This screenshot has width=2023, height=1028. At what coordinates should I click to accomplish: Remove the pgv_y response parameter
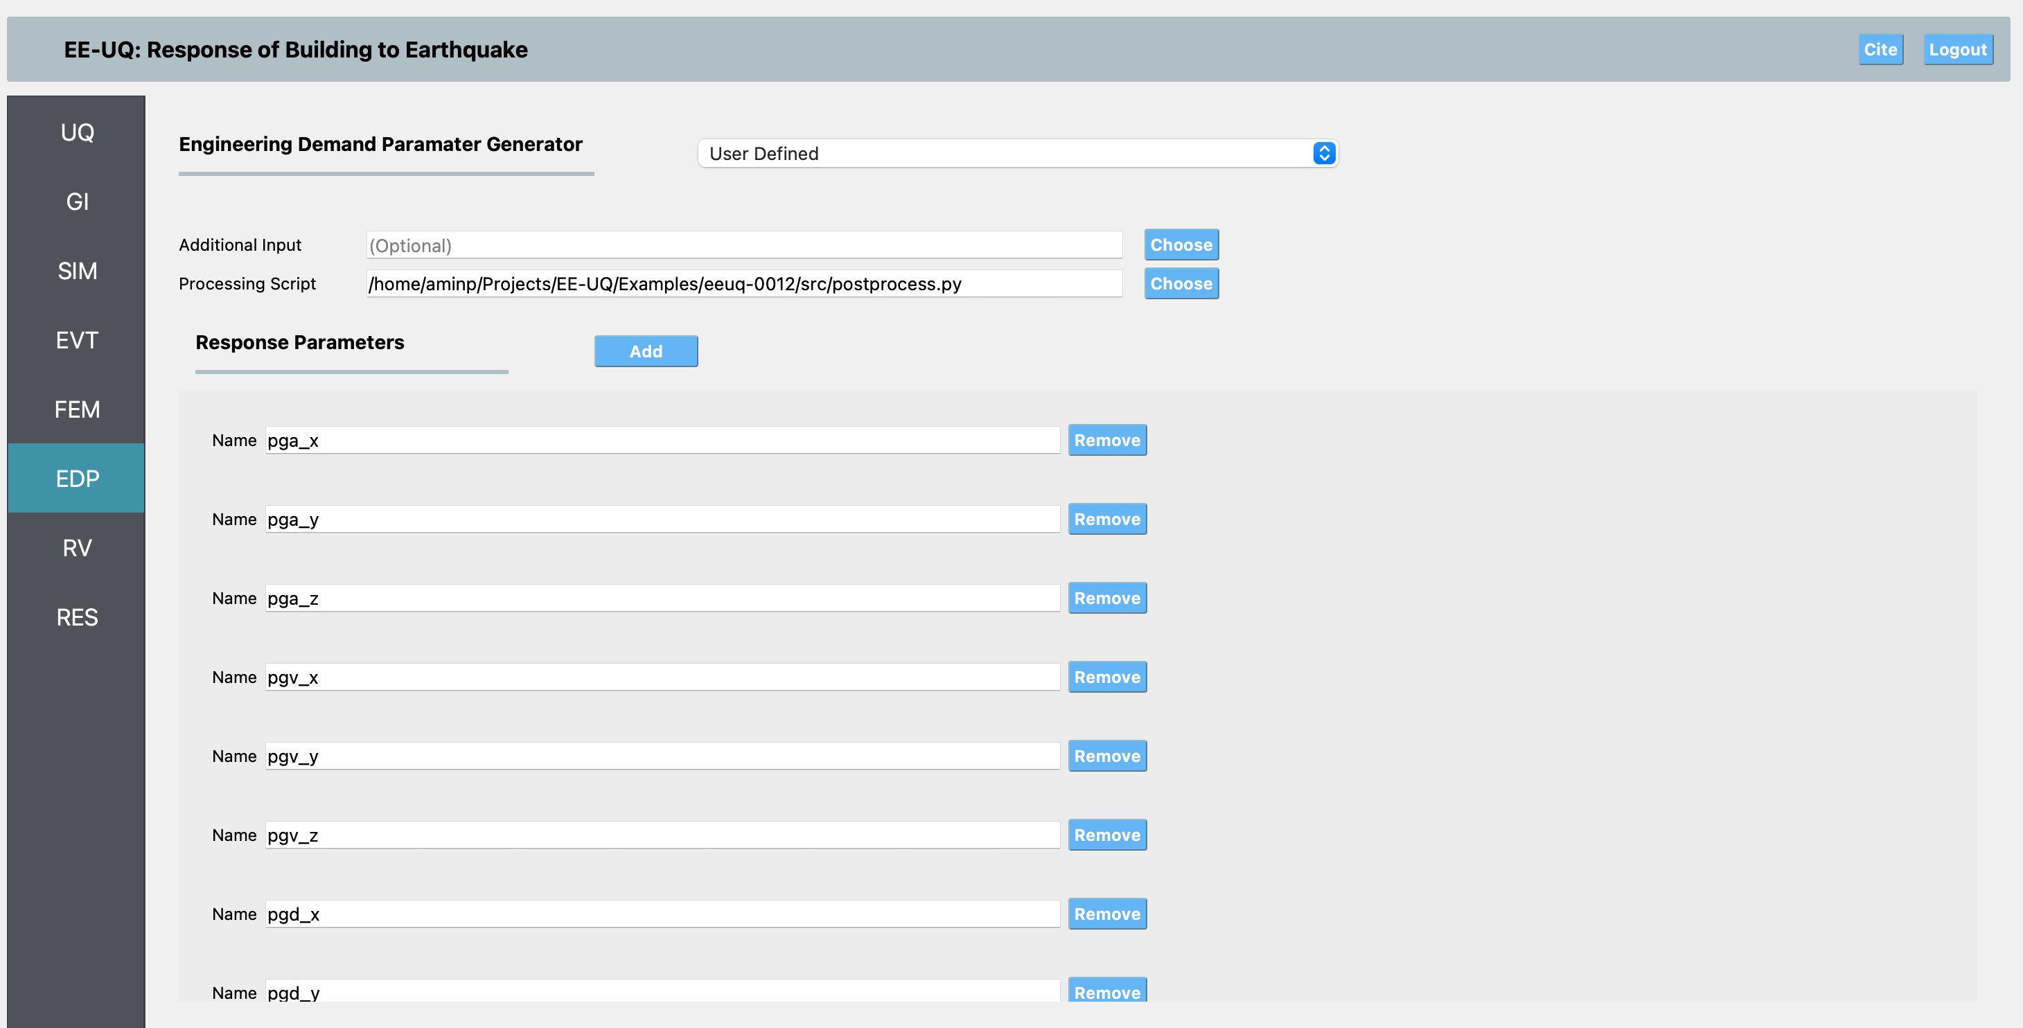pos(1106,756)
